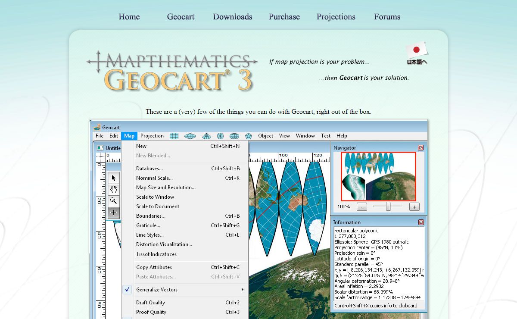Open the Forums page link

click(x=387, y=17)
